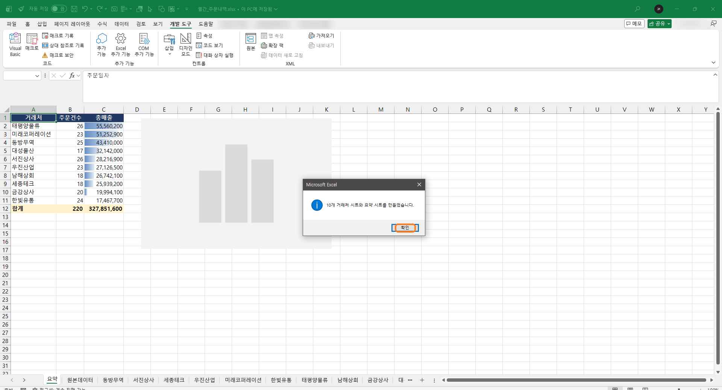Open COM Add-ins dialog
Viewport: 722px width, 390px height.
(x=144, y=44)
